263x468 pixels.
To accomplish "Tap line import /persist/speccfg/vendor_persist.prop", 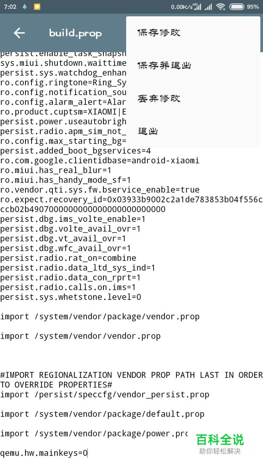I will (105, 395).
